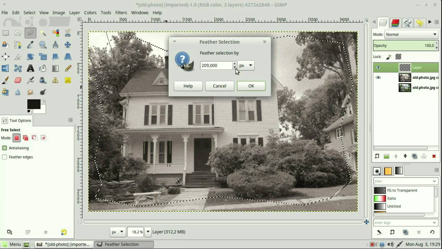Click the black foreground color swatch
Viewport: 442px width, 249px height.
pos(33,104)
